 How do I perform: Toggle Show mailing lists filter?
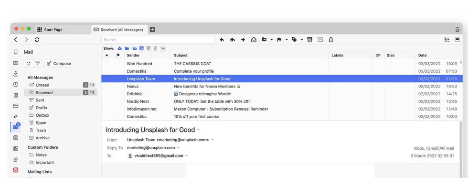click(134, 48)
